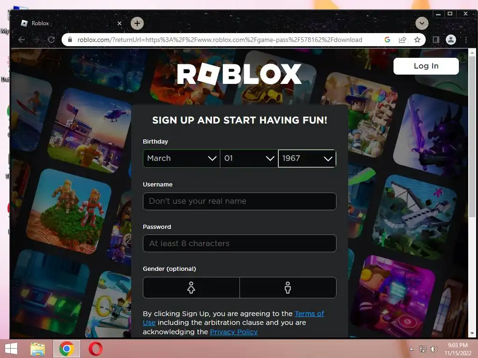Image resolution: width=478 pixels, height=358 pixels.
Task: Click the scrollbar up arrow
Action: (x=472, y=52)
